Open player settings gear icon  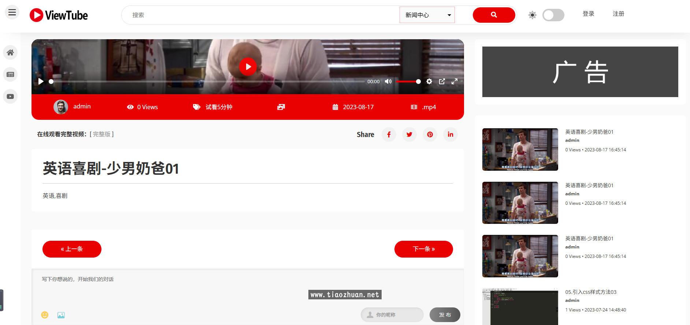[429, 81]
